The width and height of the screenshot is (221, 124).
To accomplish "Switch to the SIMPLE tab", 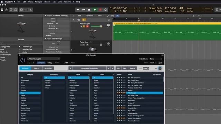I will [37, 68].
